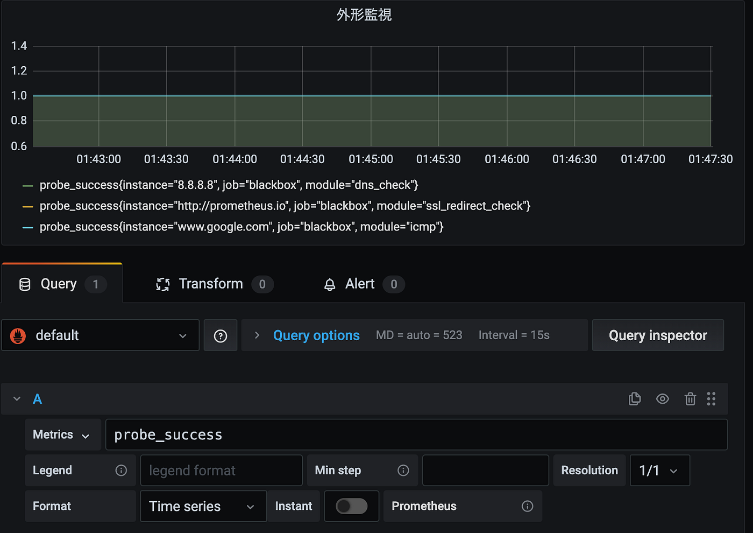Click the 01:43:00 time axis label
This screenshot has height=533, width=753.
click(98, 159)
